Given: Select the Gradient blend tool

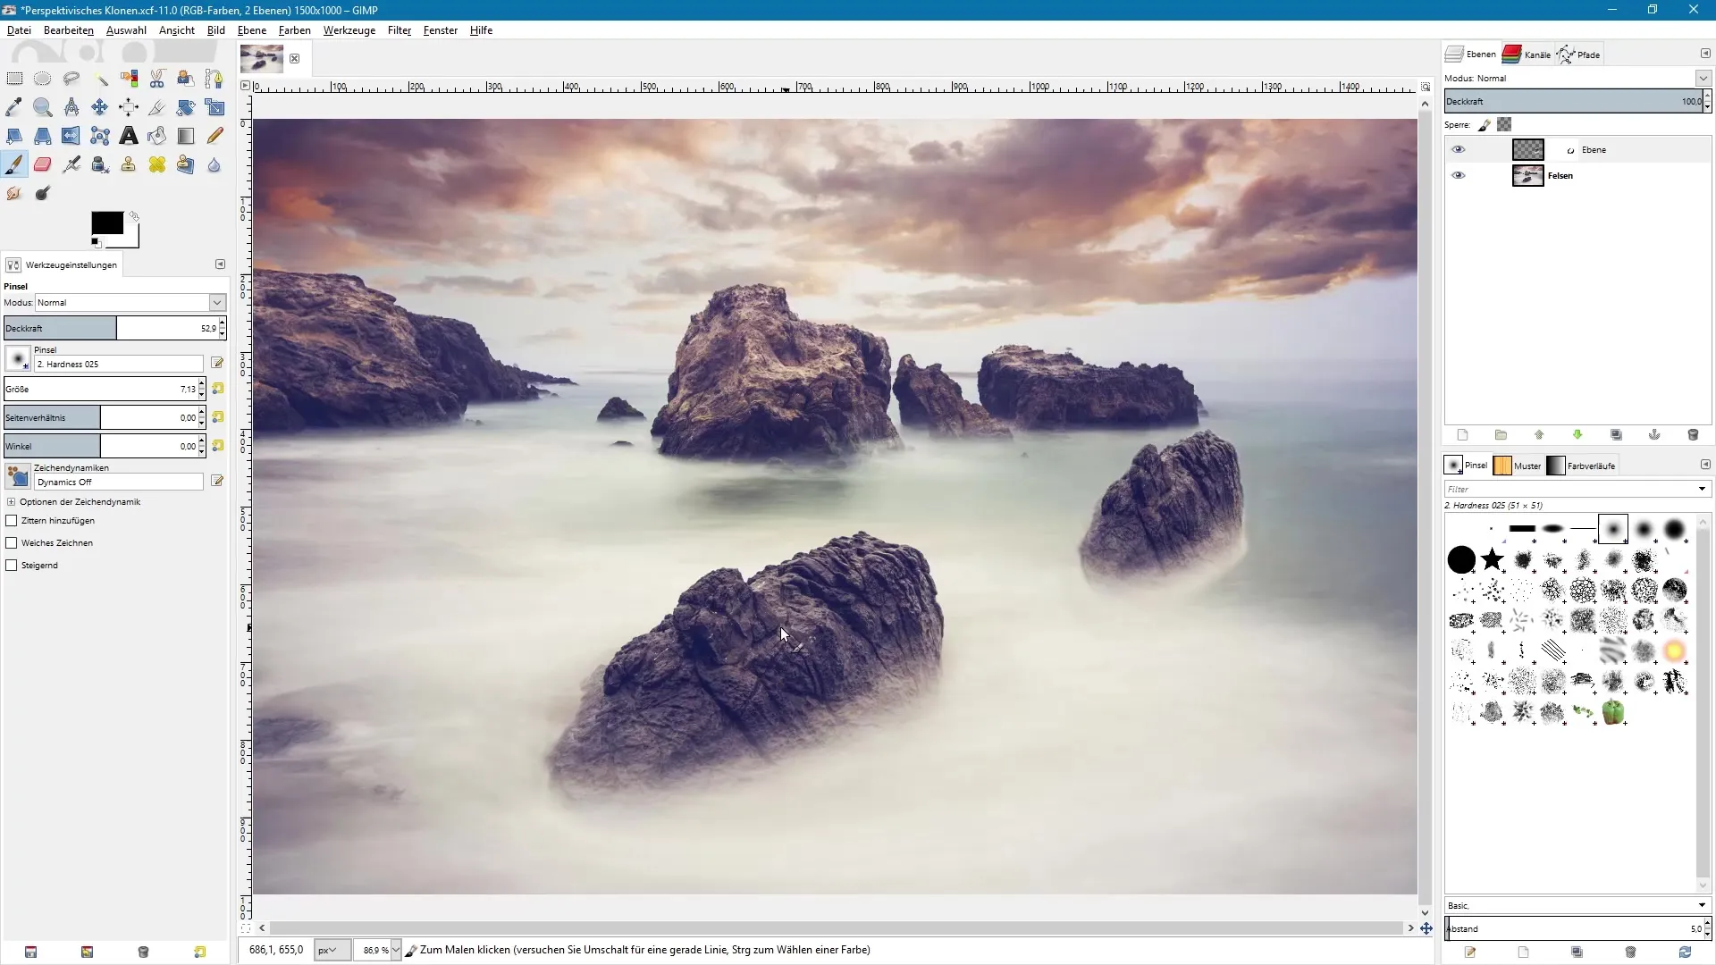Looking at the screenshot, I should [x=186, y=136].
